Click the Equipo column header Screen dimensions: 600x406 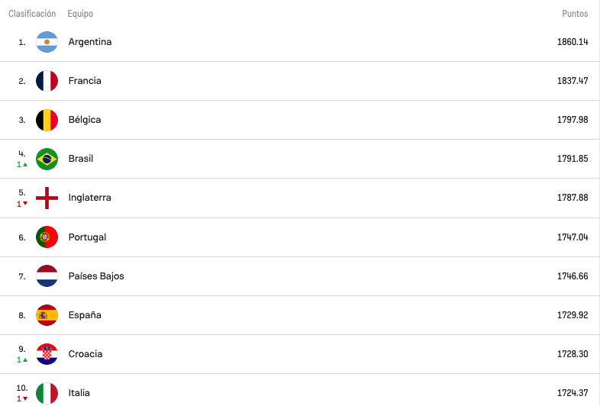click(80, 14)
